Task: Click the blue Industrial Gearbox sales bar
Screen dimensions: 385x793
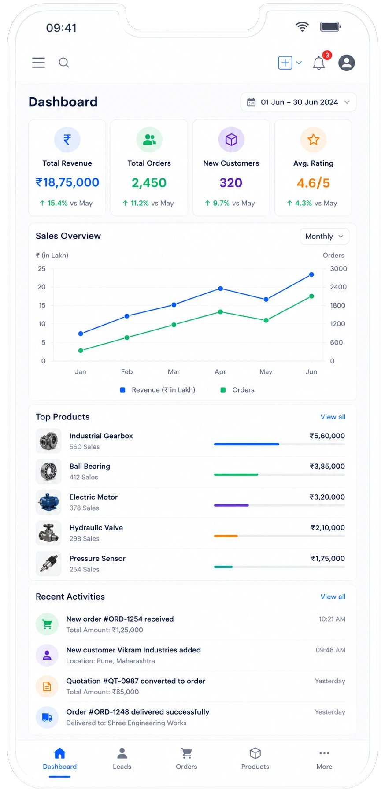Action: point(247,444)
